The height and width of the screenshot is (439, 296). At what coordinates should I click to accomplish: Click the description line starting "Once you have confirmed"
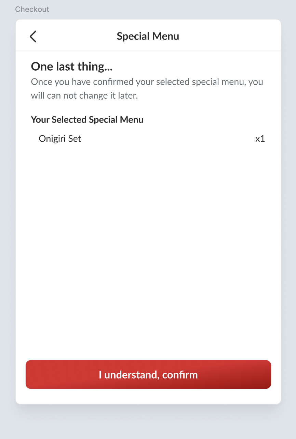click(147, 82)
